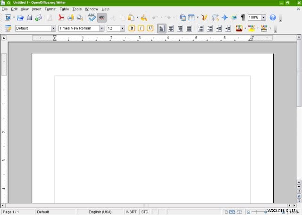Screen dimensions: 302x215
Task: Apply Font Color icon
Action: (x=239, y=28)
